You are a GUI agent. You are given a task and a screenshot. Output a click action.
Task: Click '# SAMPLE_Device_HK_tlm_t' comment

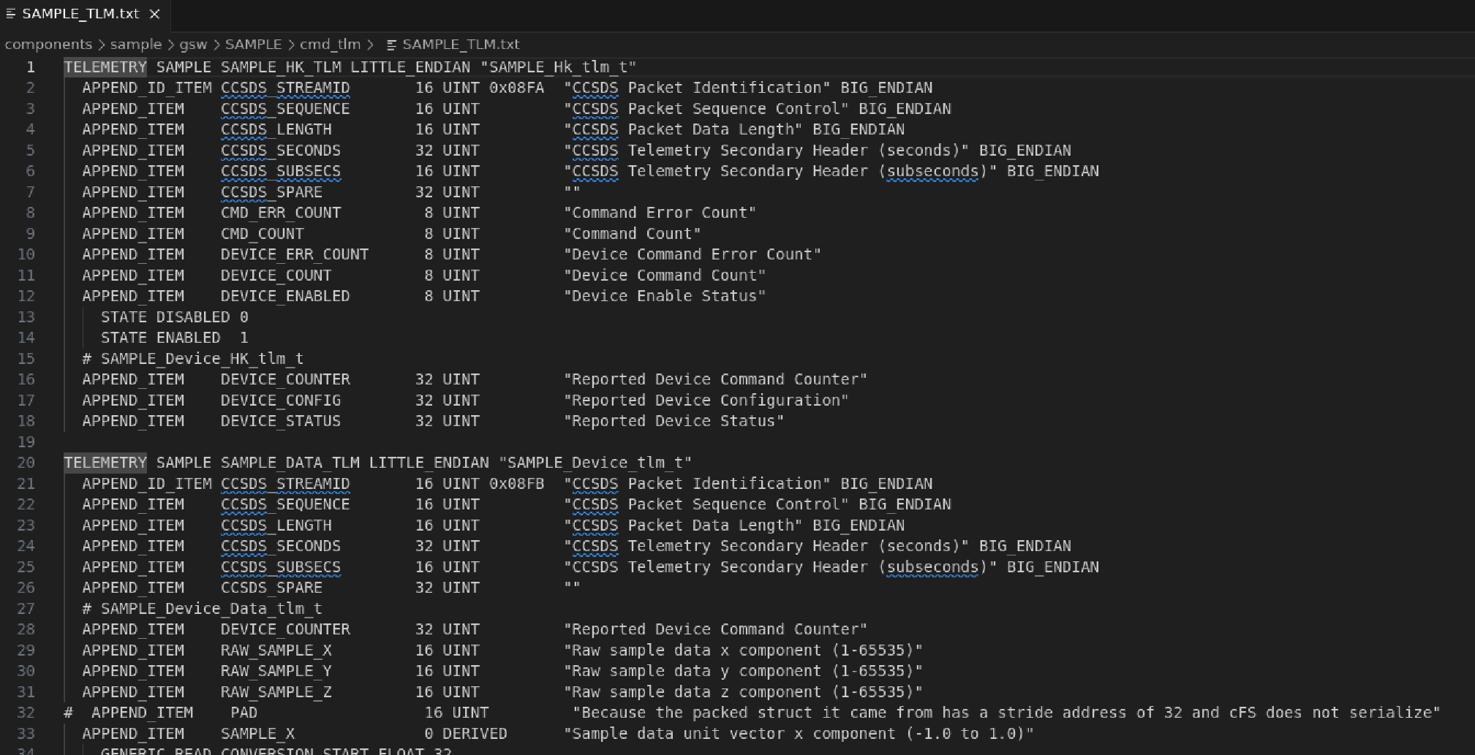pyautogui.click(x=193, y=359)
